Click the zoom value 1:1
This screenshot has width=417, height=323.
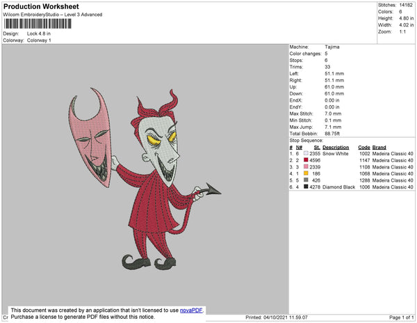click(x=402, y=32)
